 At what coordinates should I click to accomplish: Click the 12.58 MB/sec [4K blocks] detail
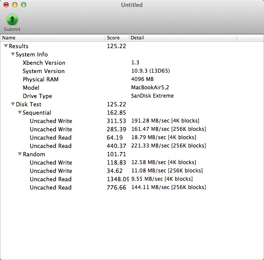(x=163, y=162)
